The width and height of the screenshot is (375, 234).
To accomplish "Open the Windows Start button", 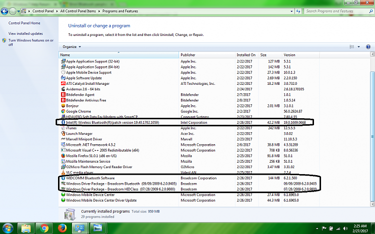I will click(x=7, y=229).
